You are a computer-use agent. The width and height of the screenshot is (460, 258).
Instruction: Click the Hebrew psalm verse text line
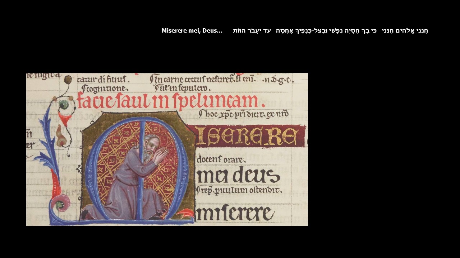click(330, 31)
